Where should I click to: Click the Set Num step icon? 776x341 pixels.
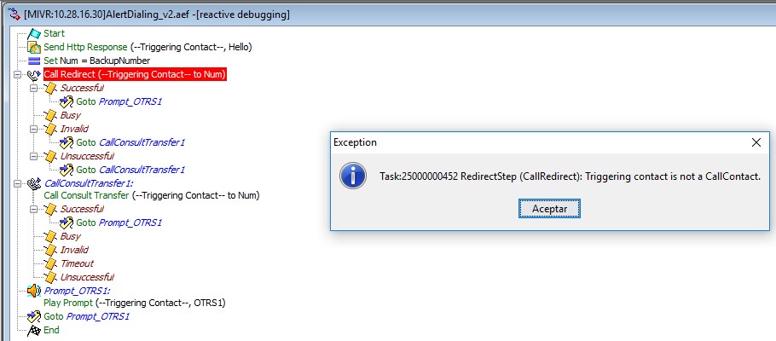pyautogui.click(x=34, y=61)
